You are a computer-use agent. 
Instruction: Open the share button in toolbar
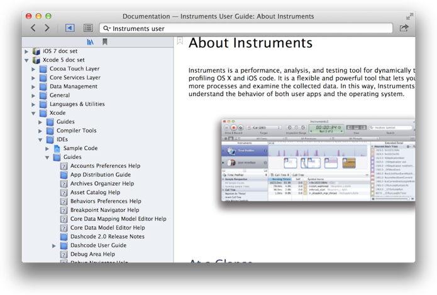(404, 28)
